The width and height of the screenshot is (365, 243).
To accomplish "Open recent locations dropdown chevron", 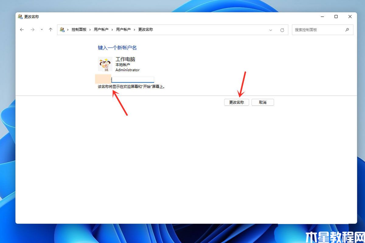I will pos(42,30).
